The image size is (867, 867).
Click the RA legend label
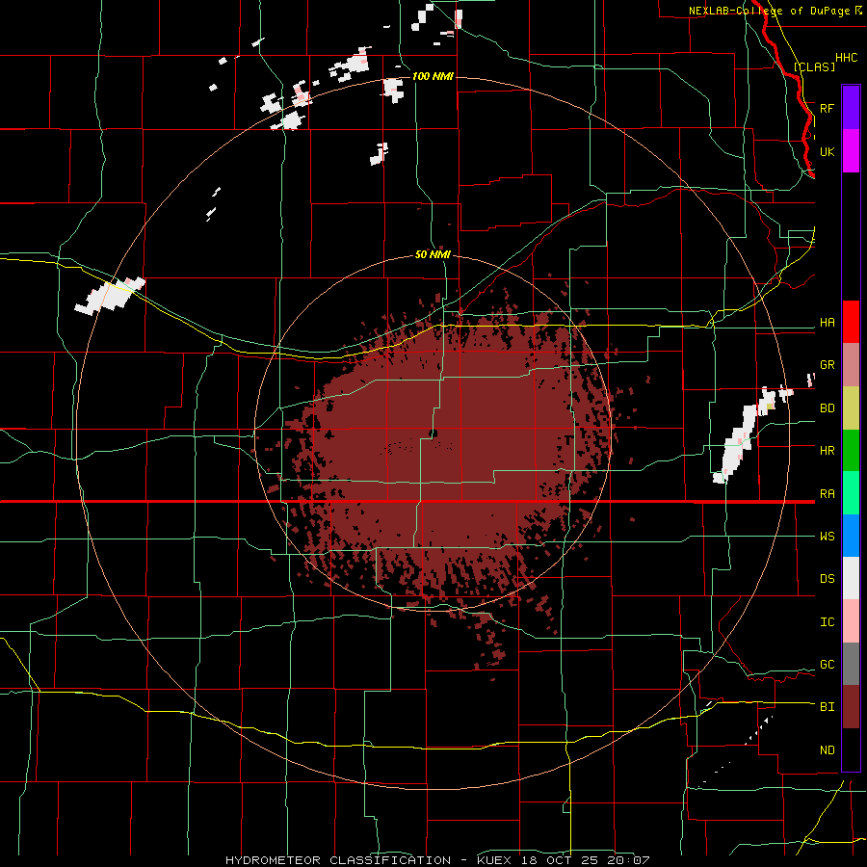click(827, 494)
